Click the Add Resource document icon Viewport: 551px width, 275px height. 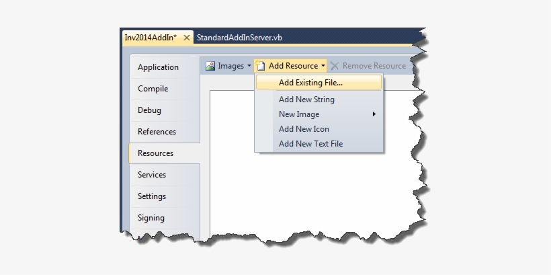[261, 66]
